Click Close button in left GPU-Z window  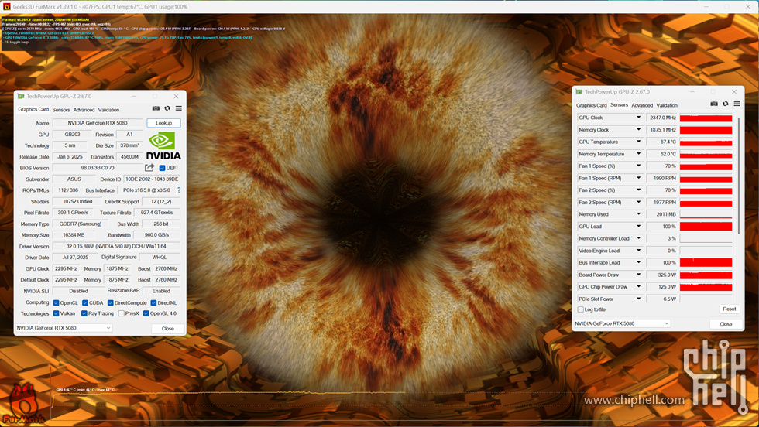pyautogui.click(x=167, y=328)
